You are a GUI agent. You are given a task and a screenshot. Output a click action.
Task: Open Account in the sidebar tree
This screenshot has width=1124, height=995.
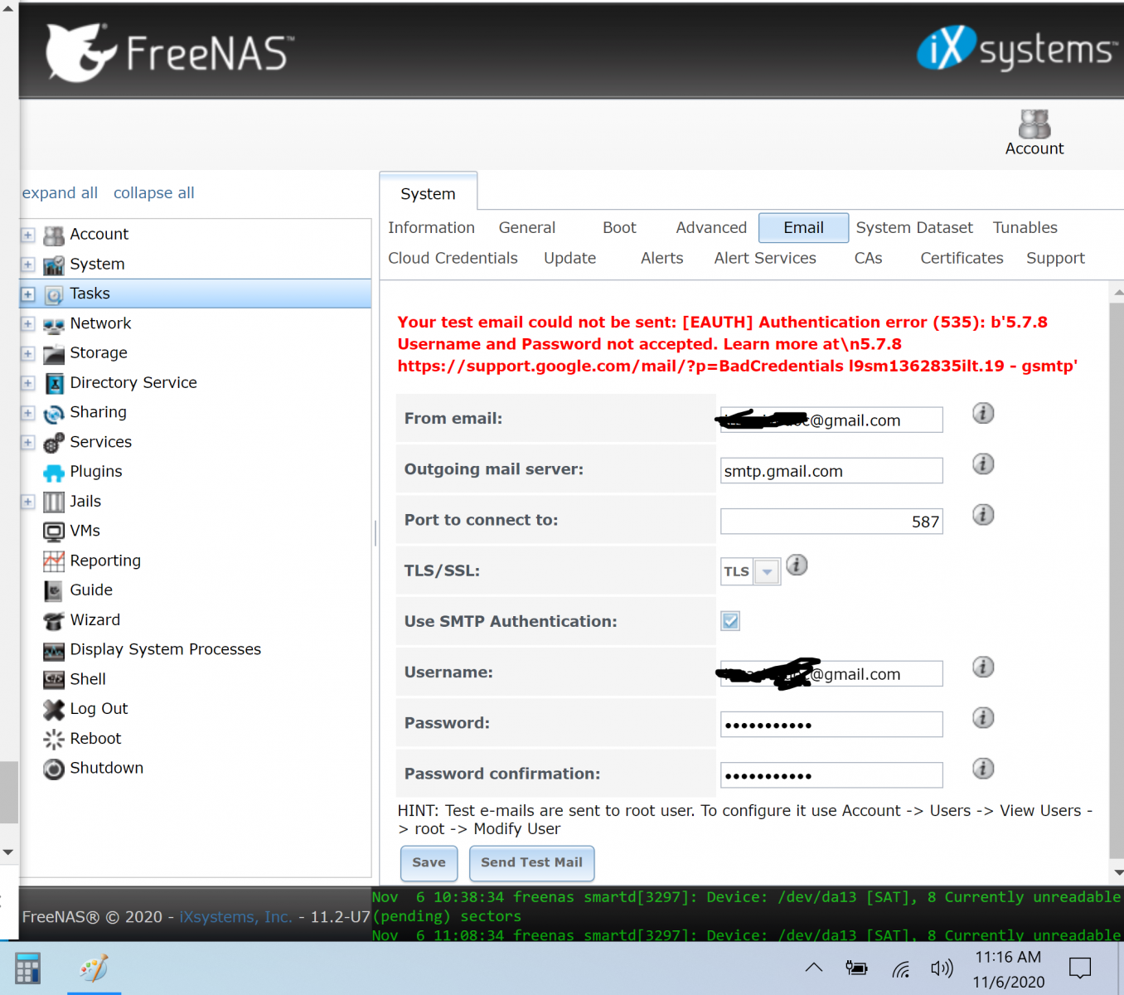pyautogui.click(x=99, y=234)
